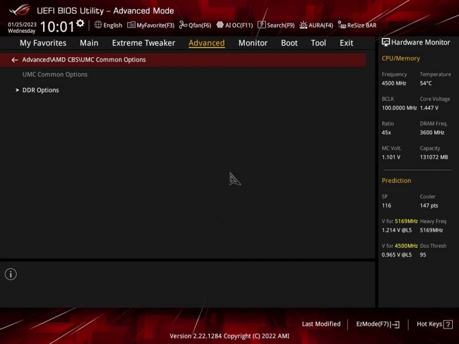Open AURA(F4) lighting options
Image resolution: width=459 pixels, height=344 pixels.
point(316,25)
